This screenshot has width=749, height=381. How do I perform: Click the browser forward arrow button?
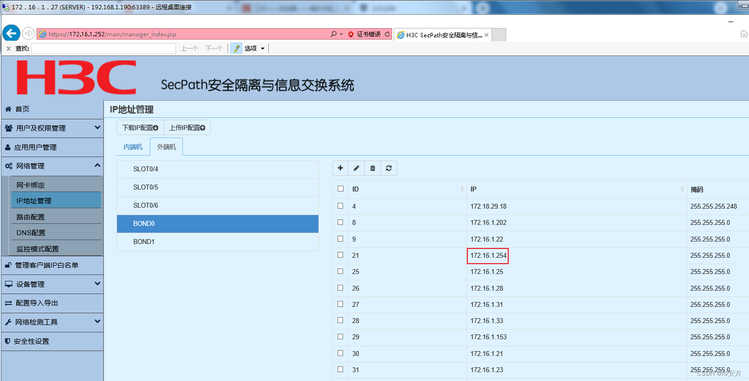(29, 33)
